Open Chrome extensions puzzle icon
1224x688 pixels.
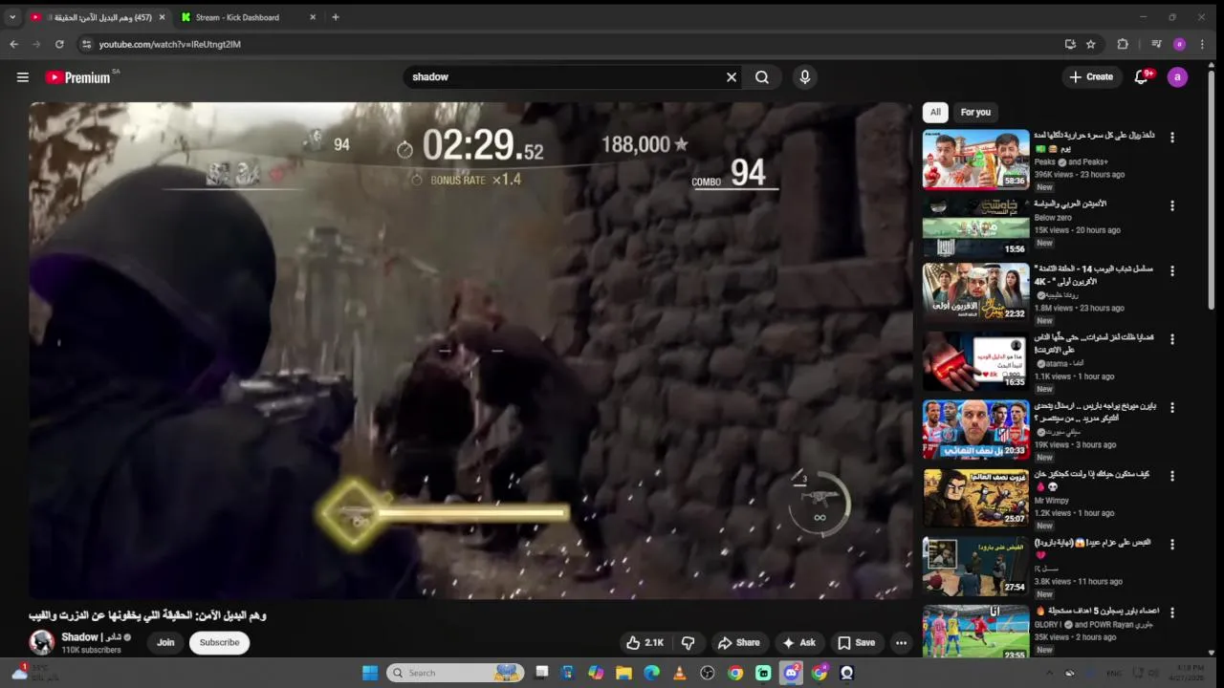pyautogui.click(x=1123, y=44)
